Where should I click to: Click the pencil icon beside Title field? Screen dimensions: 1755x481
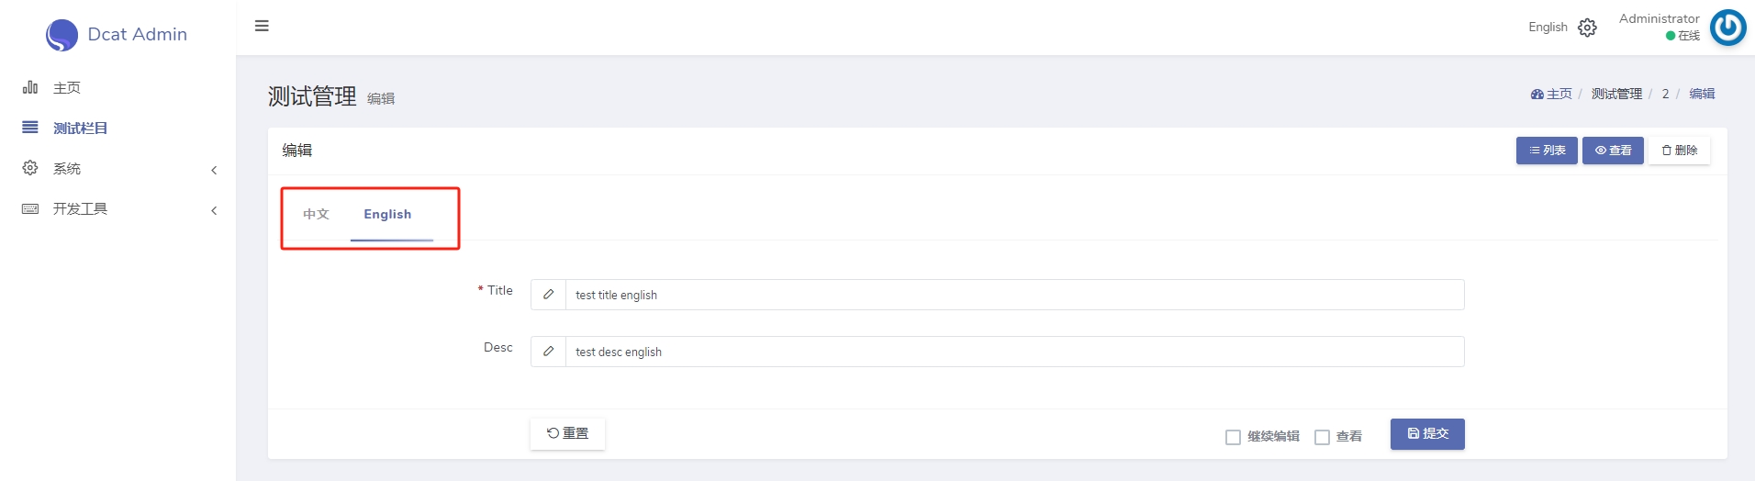click(x=548, y=295)
